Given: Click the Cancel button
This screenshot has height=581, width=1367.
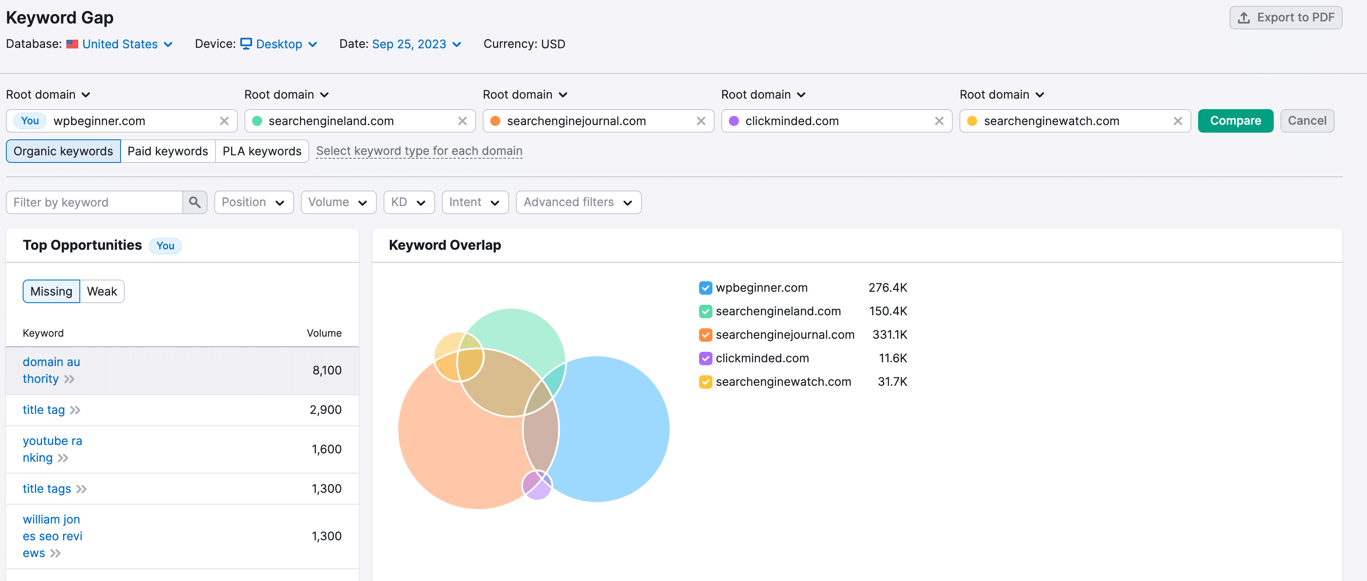Looking at the screenshot, I should point(1307,121).
